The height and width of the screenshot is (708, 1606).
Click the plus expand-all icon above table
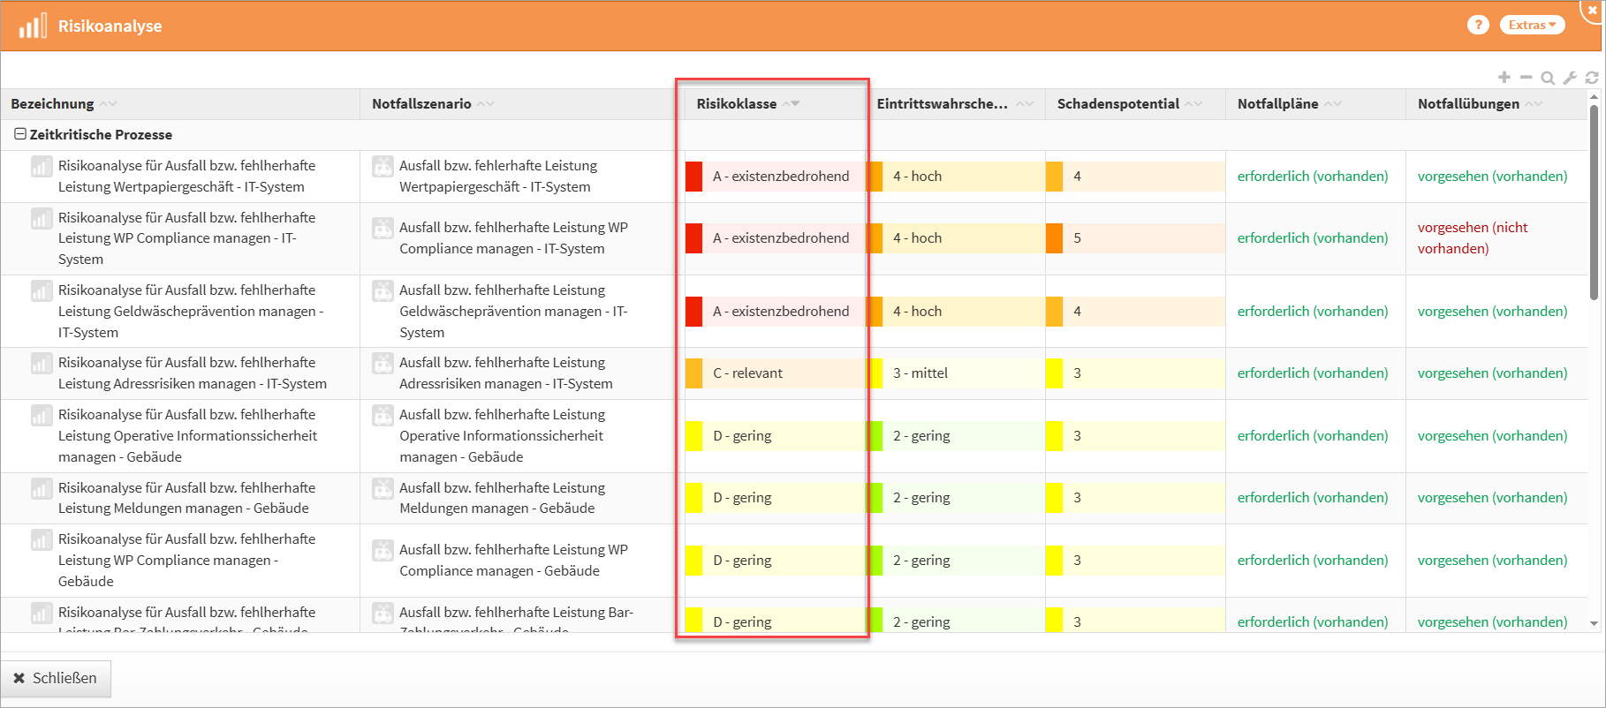coord(1504,78)
